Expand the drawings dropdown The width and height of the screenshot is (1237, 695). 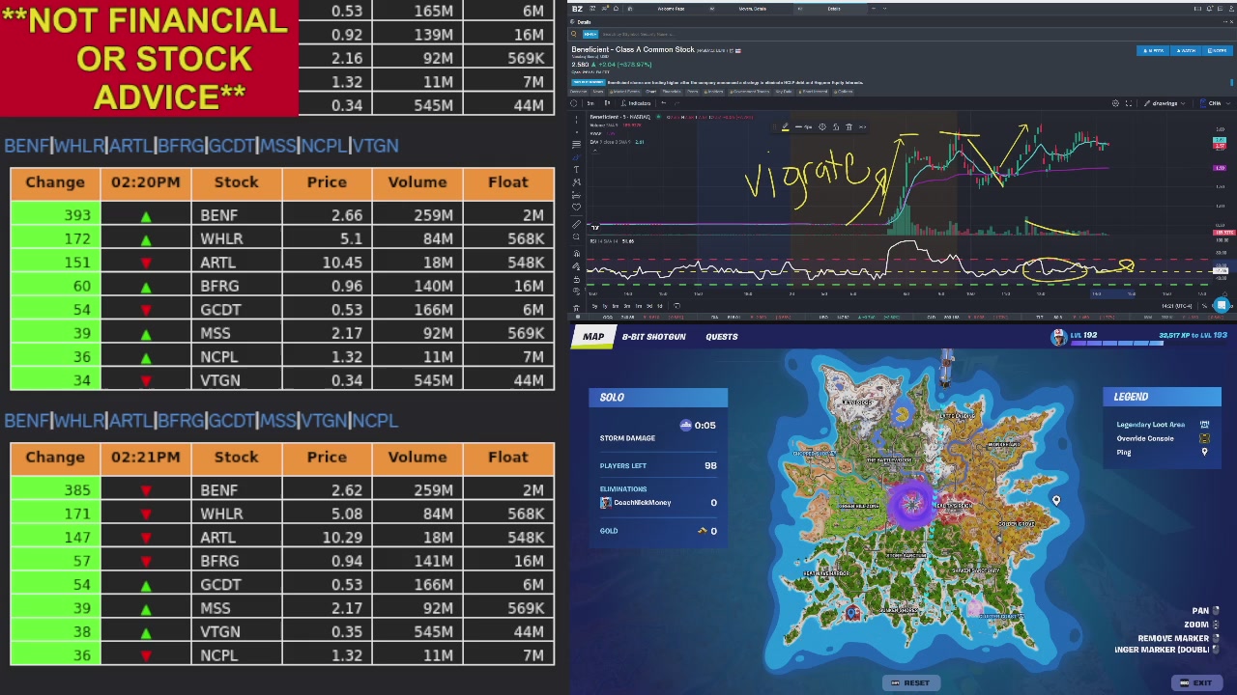[1163, 103]
